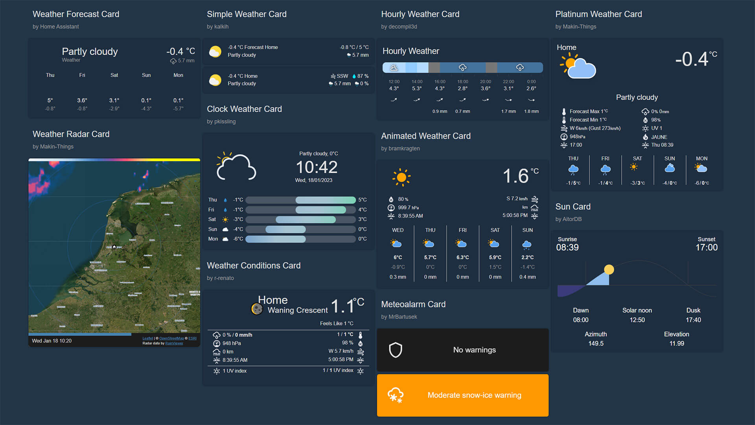
Task: Click the UV index icon in Weather Conditions Card
Action: [x=216, y=371]
